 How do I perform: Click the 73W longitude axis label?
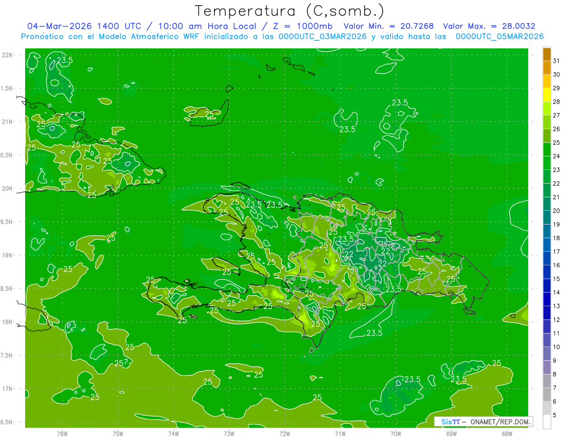point(229,434)
